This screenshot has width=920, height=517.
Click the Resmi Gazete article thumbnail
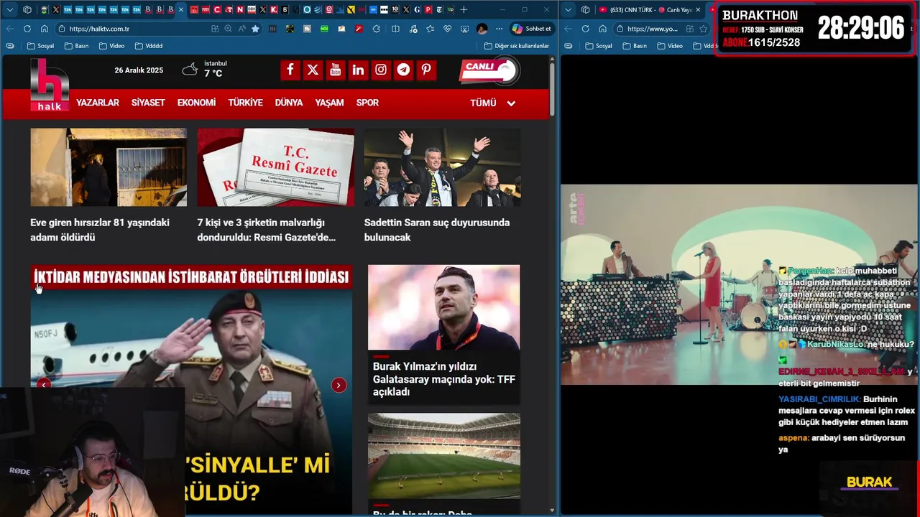(x=275, y=167)
